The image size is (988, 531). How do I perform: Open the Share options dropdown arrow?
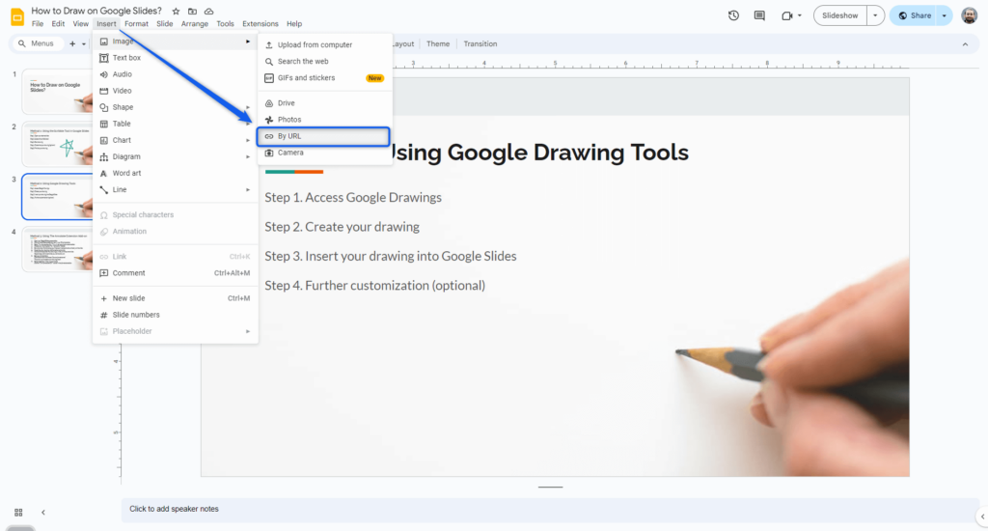(x=943, y=15)
